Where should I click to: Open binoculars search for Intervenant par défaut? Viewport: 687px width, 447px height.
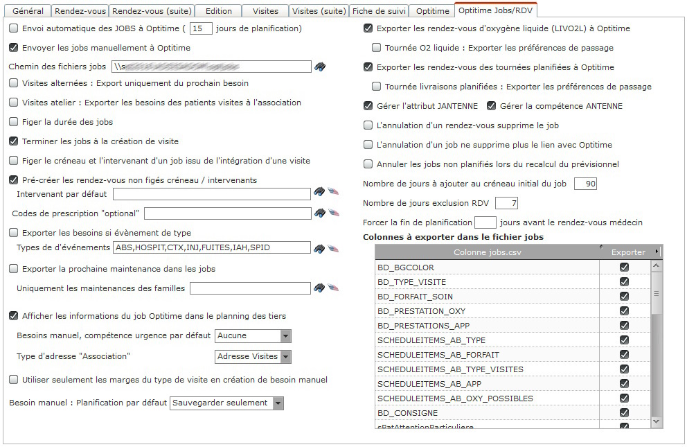319,191
